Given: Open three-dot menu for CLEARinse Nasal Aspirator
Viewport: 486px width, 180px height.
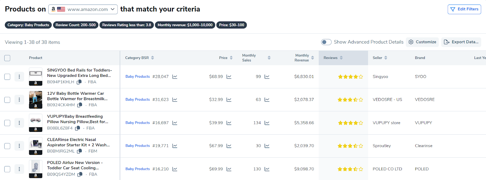Looking at the screenshot, I should (x=19, y=146).
